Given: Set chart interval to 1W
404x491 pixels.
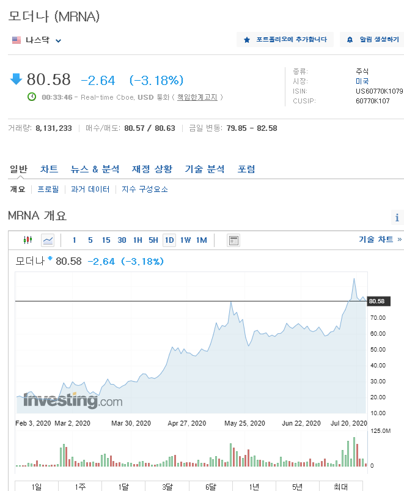Looking at the screenshot, I should coord(186,240).
